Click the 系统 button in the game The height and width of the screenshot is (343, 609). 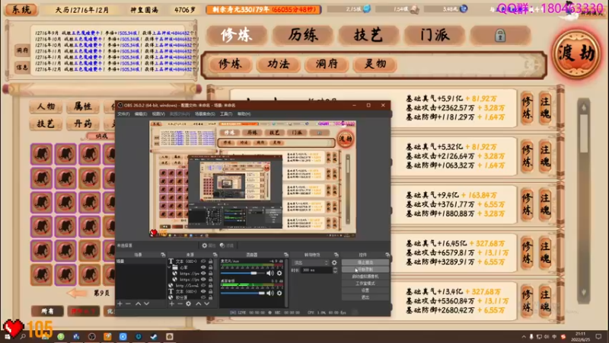pyautogui.click(x=21, y=9)
